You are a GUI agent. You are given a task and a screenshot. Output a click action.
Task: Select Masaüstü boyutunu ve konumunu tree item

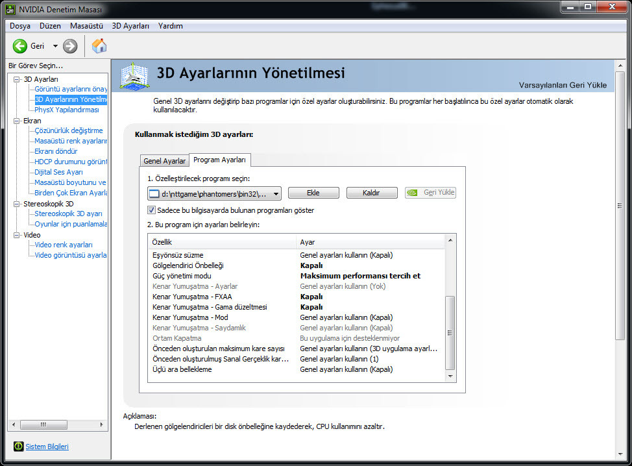coord(71,182)
